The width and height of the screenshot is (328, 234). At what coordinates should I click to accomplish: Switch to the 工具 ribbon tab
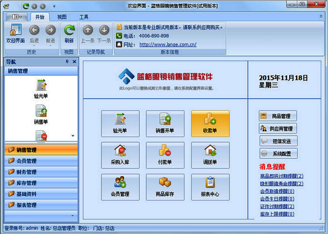(x=84, y=17)
